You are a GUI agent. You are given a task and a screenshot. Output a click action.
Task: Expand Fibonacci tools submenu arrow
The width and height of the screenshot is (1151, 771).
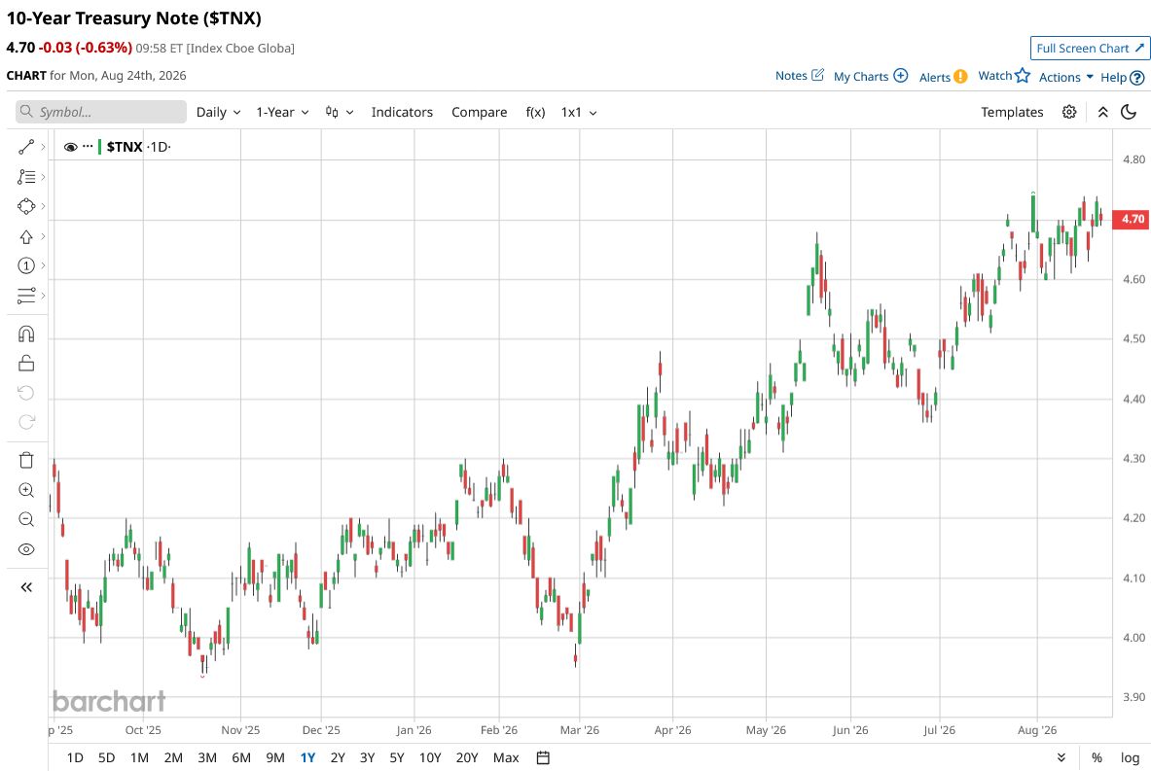point(44,177)
